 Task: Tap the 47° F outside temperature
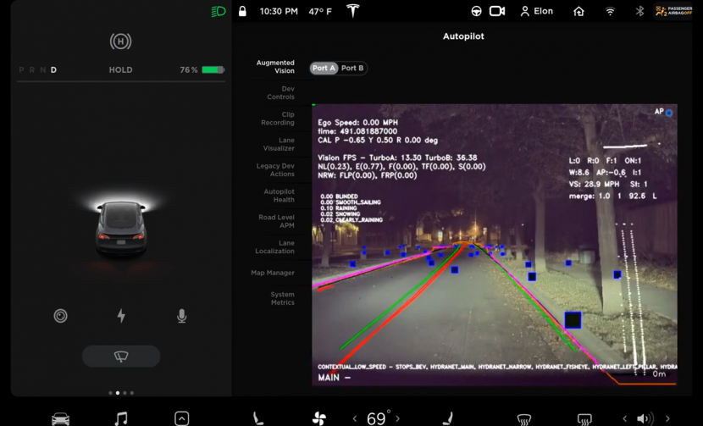pos(320,11)
